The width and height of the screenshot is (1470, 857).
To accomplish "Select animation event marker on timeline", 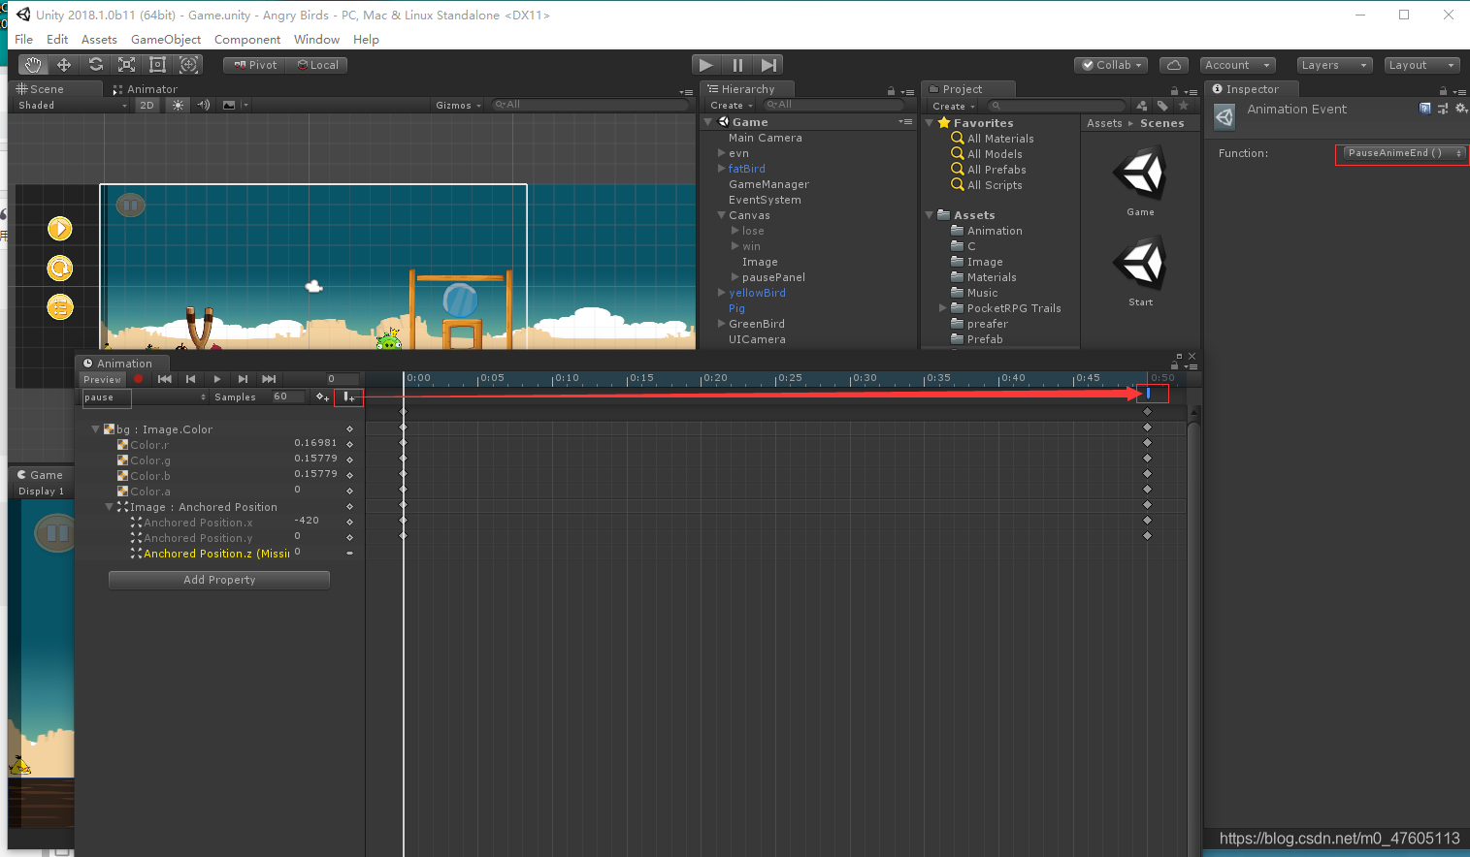I will tap(1148, 394).
